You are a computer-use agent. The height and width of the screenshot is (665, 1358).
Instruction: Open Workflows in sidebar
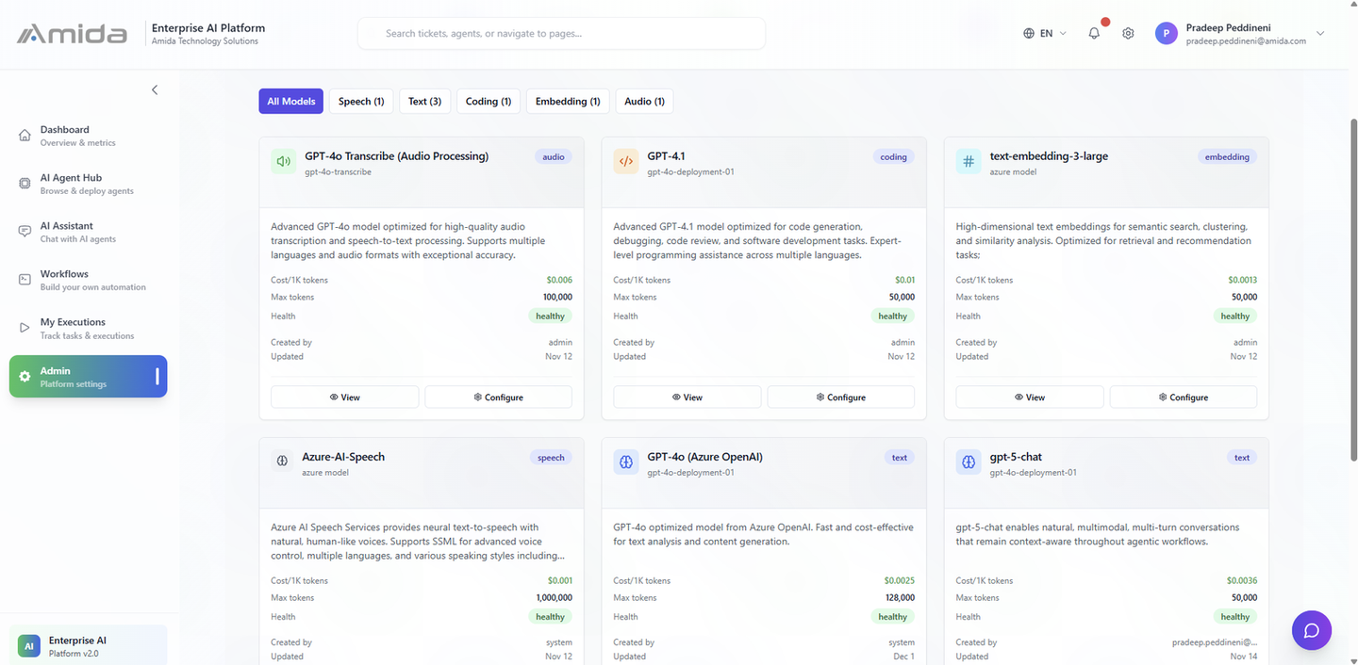(x=89, y=280)
